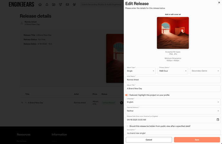Click the community people icon in navbar
The width and height of the screenshot is (222, 144).
pos(74,5)
